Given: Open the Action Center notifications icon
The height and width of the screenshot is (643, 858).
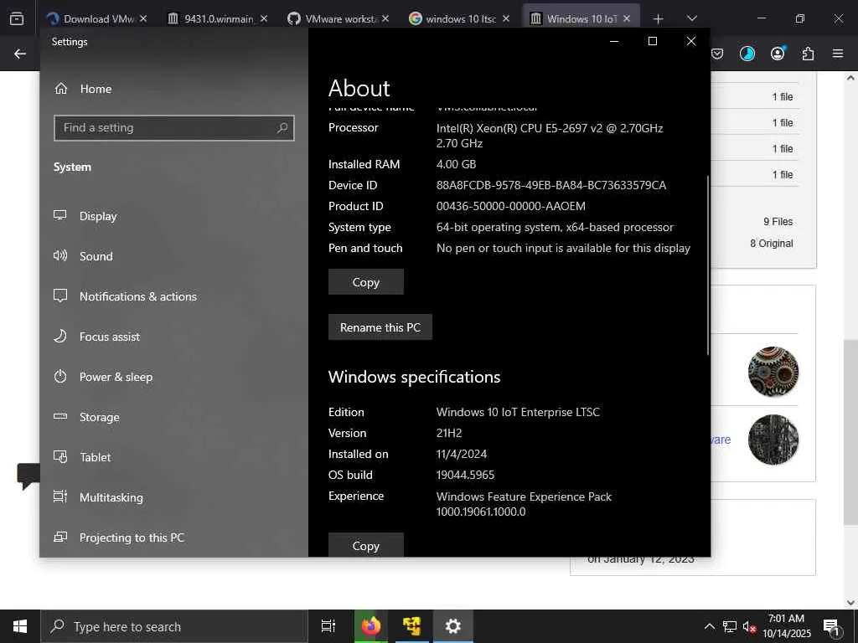Looking at the screenshot, I should pos(831,626).
